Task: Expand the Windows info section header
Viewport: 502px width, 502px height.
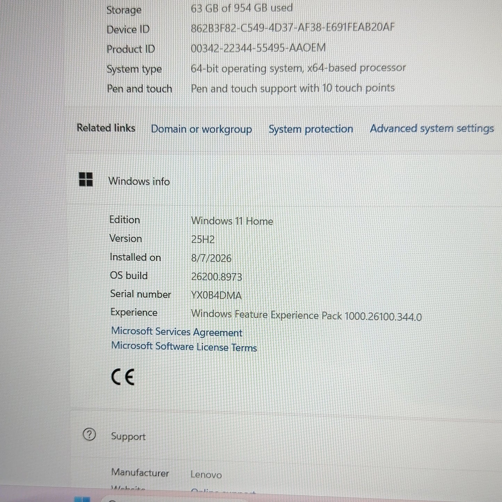Action: click(x=285, y=181)
